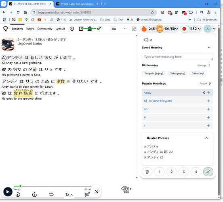The height and width of the screenshot is (202, 223).
Task: Click the LingQ logo icon
Action: (x=5, y=29)
